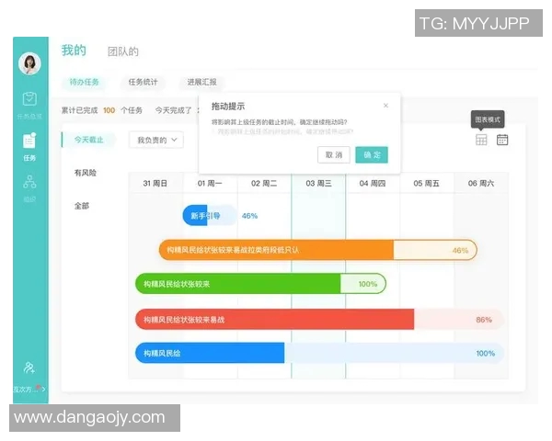Select the 今天截止 filter
The height and width of the screenshot is (441, 552).
[x=88, y=140]
